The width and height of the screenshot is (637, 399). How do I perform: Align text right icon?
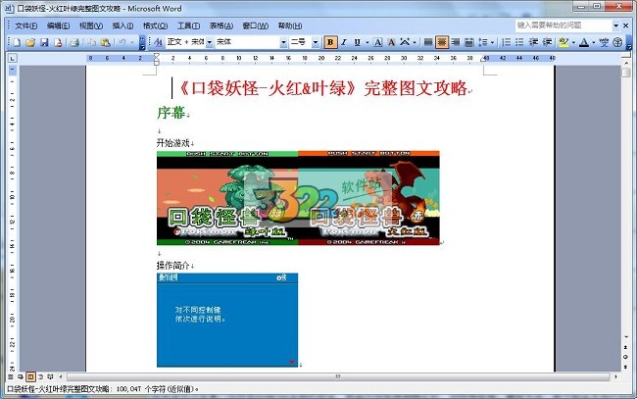[456, 42]
